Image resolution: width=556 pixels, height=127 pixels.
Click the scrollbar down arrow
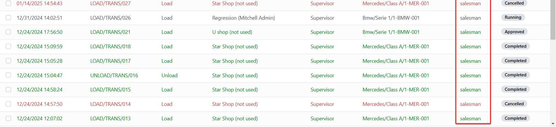(553, 124)
